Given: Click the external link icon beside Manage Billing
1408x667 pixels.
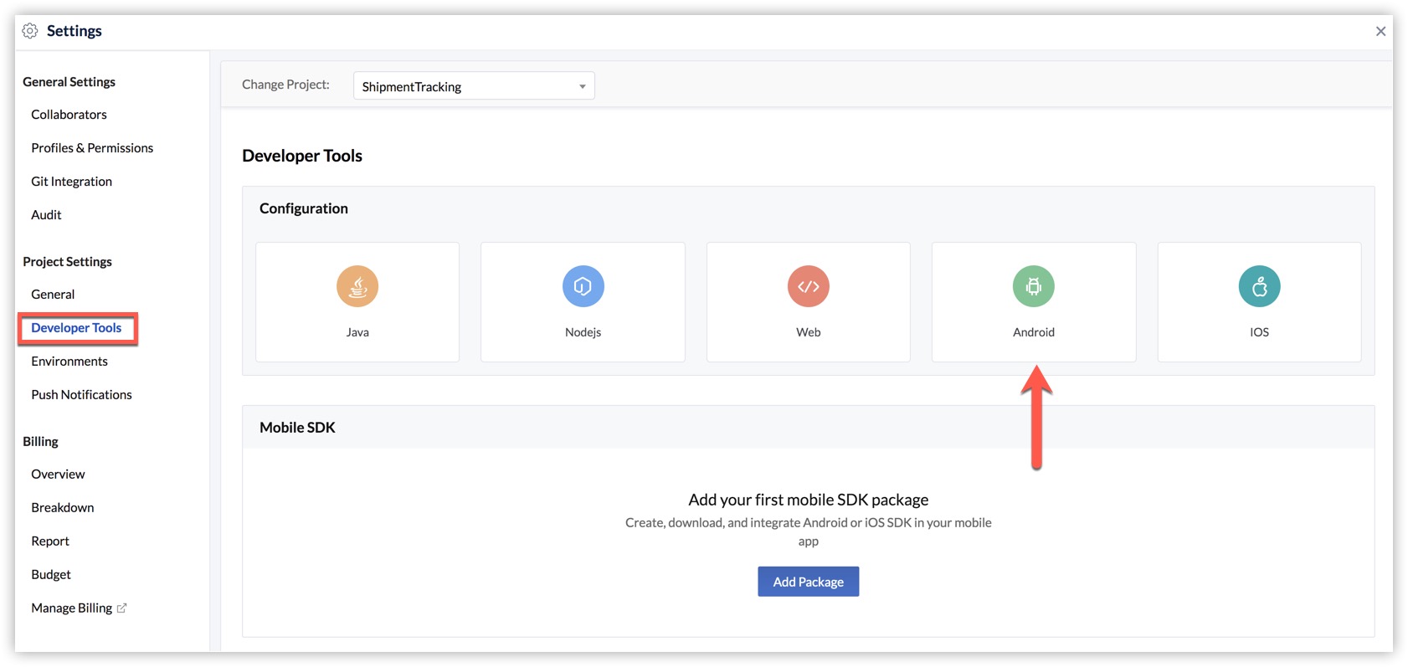Looking at the screenshot, I should pyautogui.click(x=122, y=608).
